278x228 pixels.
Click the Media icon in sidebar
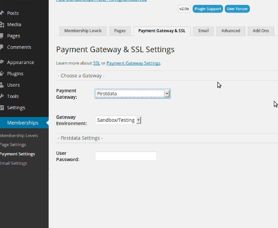tap(2, 24)
